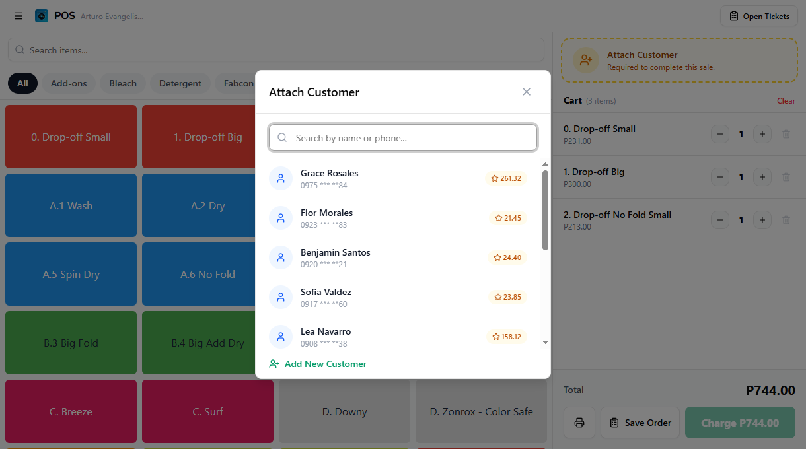Add 1. Drop-off Big product tile
The height and width of the screenshot is (449, 806).
(199, 137)
